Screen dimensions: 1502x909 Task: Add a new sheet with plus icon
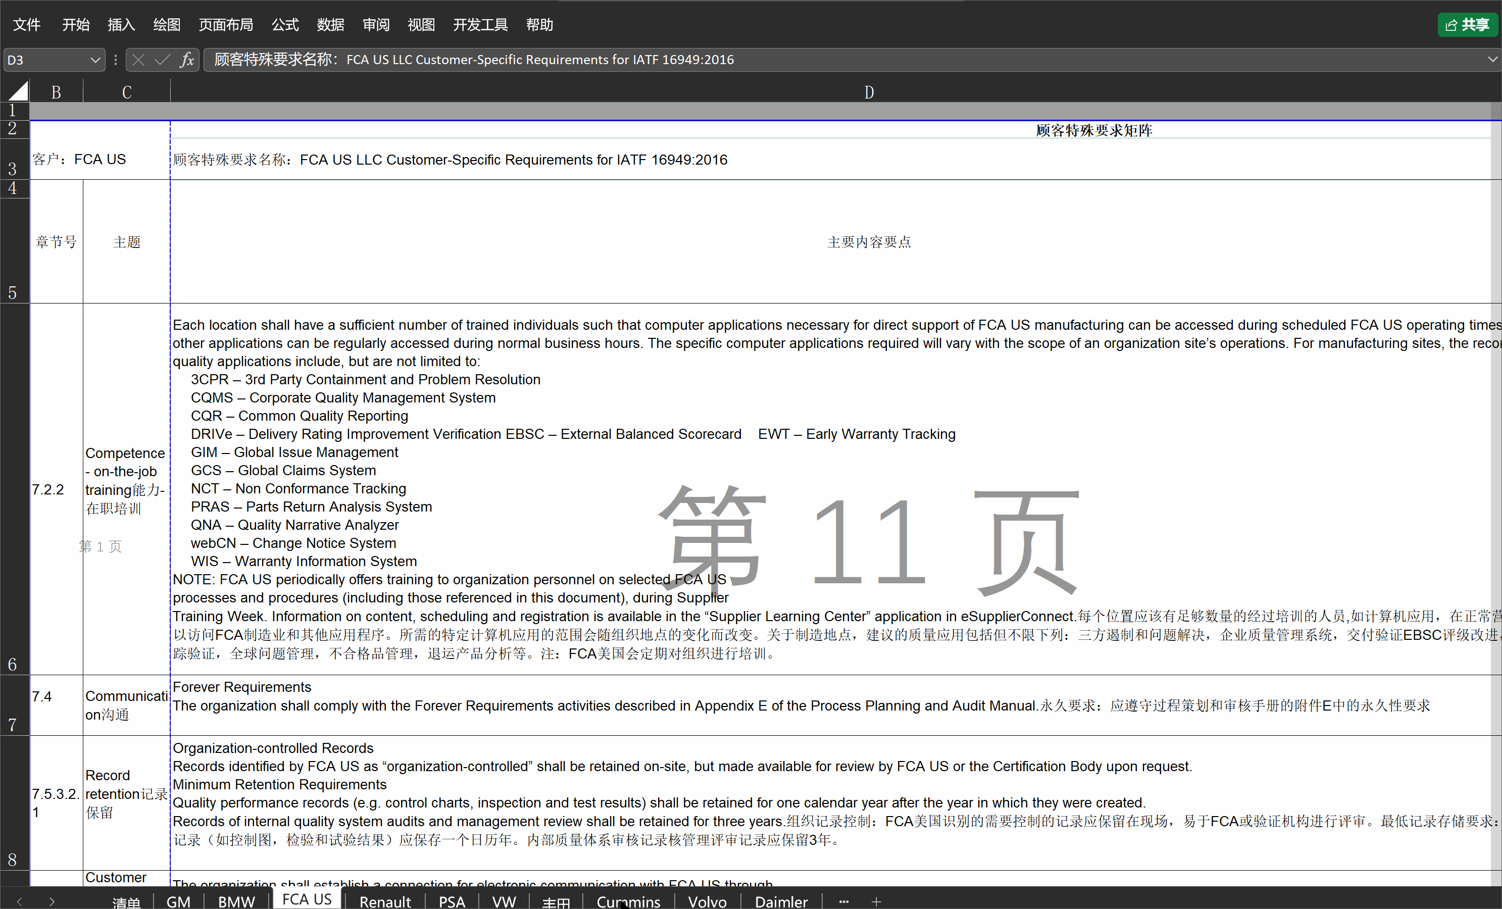click(876, 901)
